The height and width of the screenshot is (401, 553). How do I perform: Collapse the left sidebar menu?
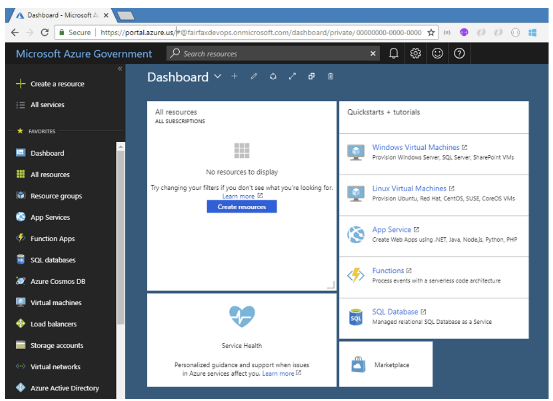click(x=120, y=68)
